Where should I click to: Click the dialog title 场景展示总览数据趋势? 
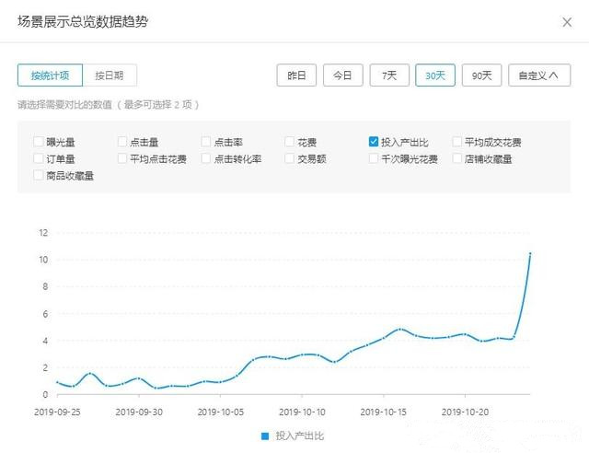click(x=83, y=22)
